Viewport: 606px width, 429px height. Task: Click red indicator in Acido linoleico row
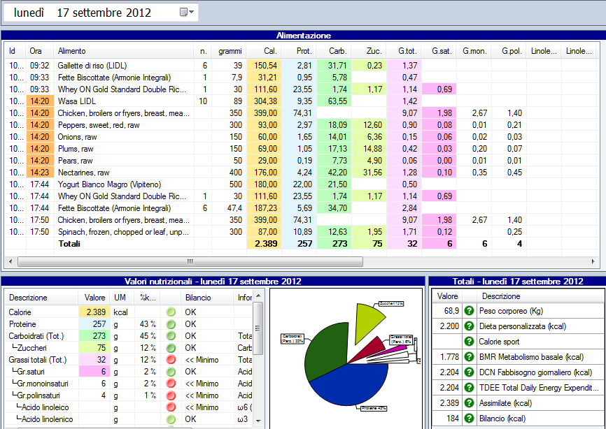pos(170,407)
